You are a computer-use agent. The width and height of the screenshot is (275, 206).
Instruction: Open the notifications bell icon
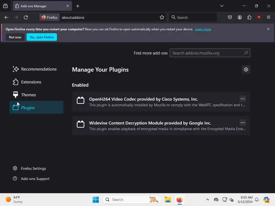tap(257, 200)
